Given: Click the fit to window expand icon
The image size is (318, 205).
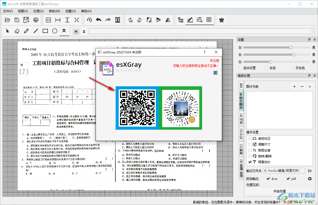Looking at the screenshot, I should coord(77,20).
